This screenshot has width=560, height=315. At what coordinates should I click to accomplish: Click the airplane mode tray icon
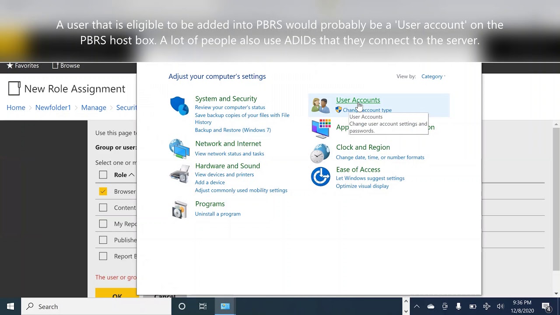486,307
